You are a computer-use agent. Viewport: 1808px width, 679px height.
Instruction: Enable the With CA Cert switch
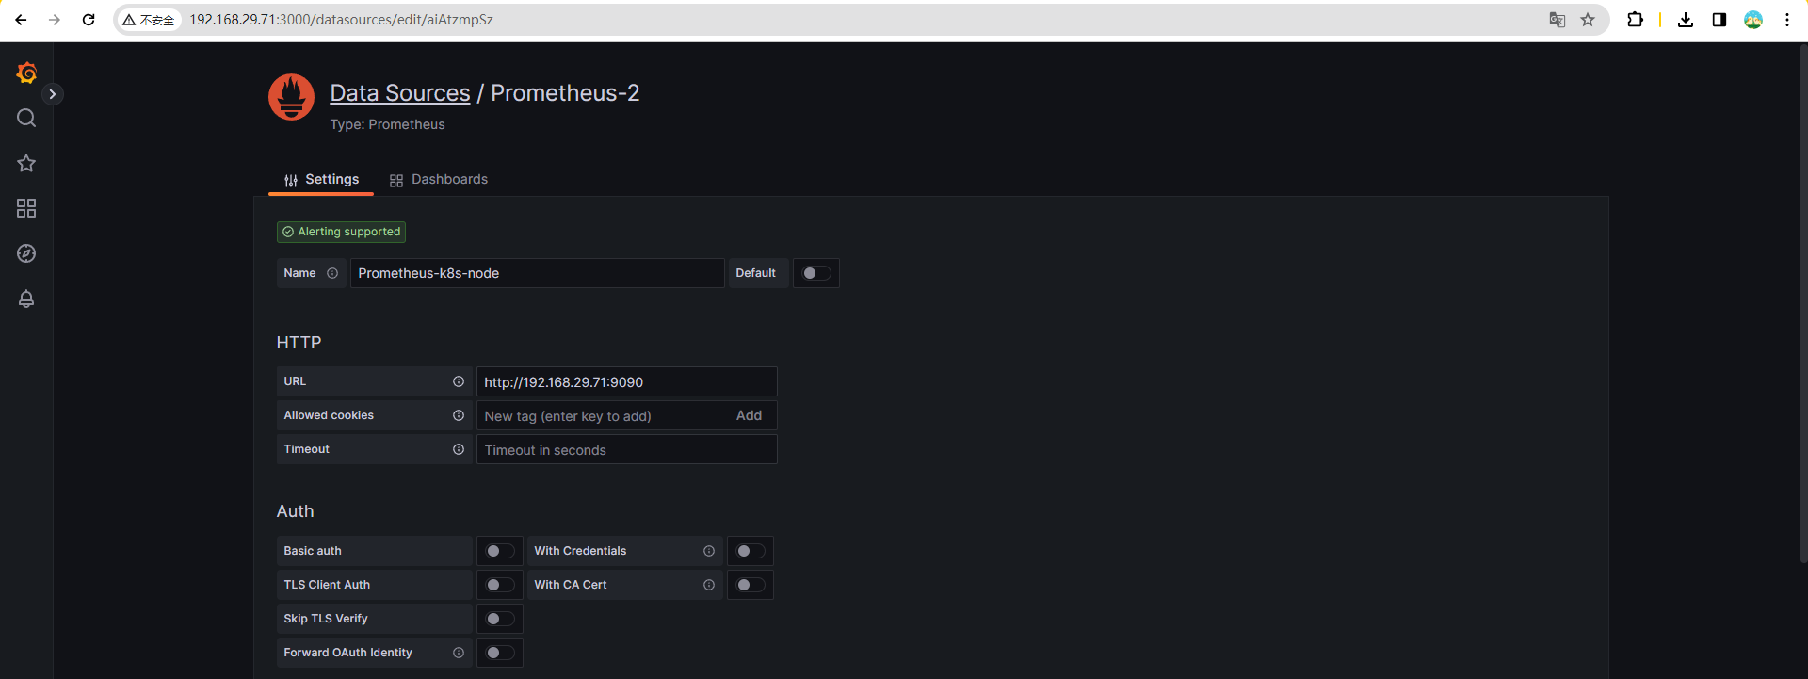pos(751,585)
